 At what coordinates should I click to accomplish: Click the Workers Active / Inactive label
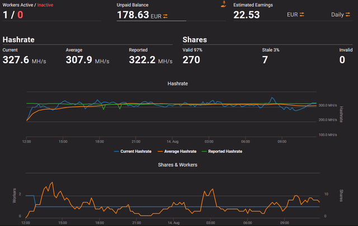point(28,5)
